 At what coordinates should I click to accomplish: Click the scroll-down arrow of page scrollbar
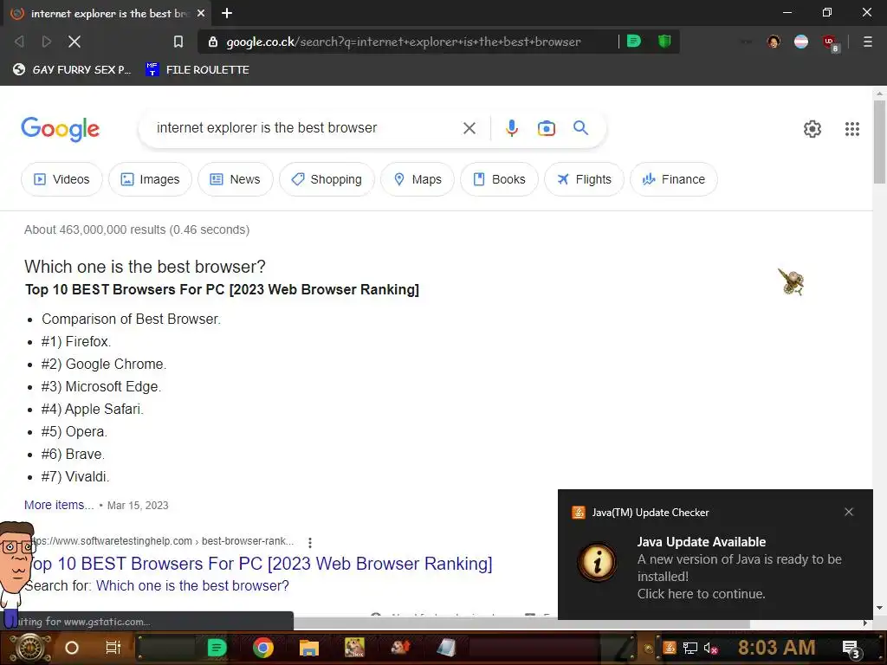879,609
